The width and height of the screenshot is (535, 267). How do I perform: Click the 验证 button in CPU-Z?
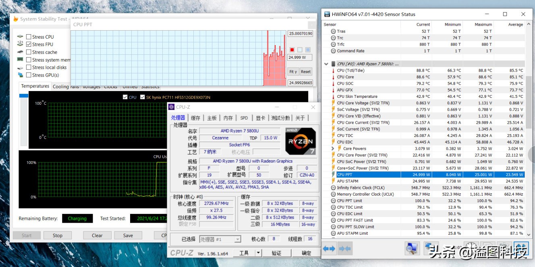(x=276, y=253)
